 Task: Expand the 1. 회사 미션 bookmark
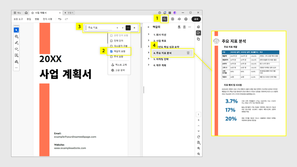[148, 34]
